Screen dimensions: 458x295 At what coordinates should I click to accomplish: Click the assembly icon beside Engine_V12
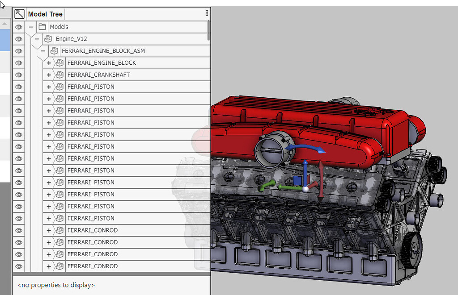pyautogui.click(x=48, y=39)
